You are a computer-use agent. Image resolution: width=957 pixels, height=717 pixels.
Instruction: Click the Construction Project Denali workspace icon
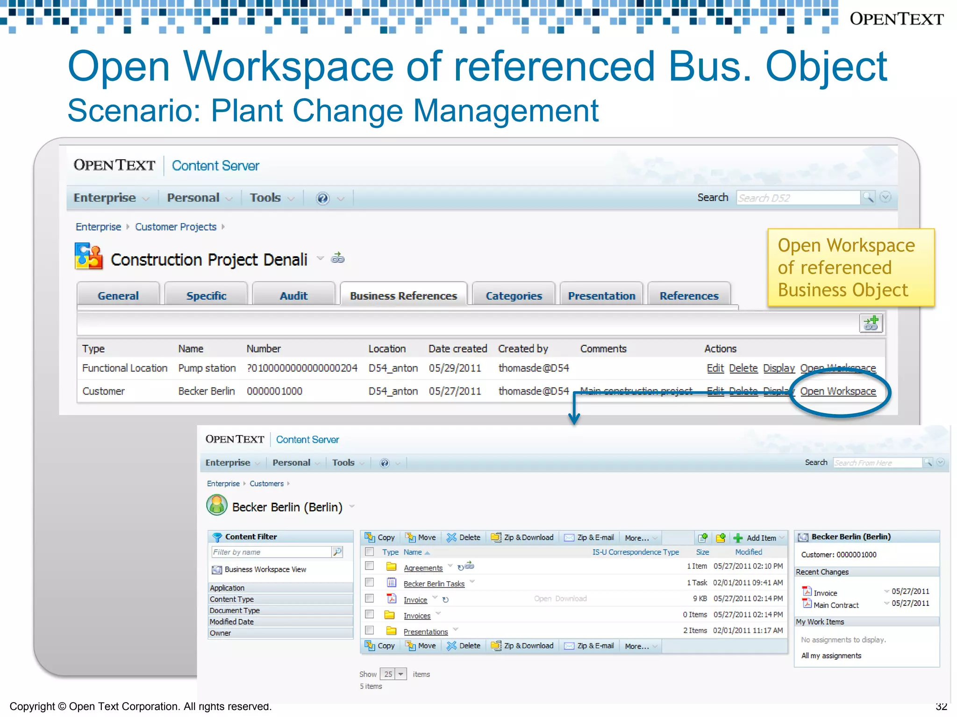pos(89,256)
